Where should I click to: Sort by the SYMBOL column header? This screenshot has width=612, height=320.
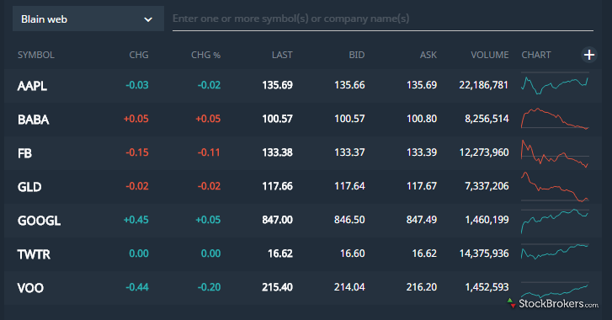coord(36,55)
